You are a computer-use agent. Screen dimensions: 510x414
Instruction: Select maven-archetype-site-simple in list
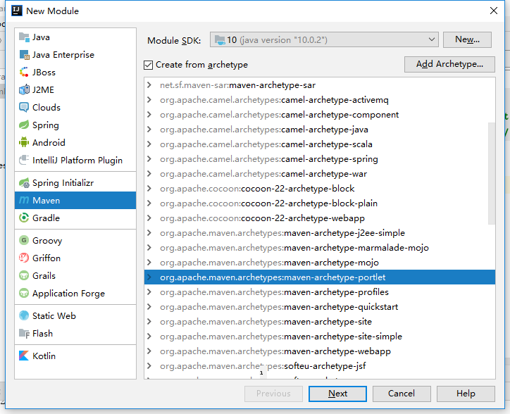click(x=342, y=337)
